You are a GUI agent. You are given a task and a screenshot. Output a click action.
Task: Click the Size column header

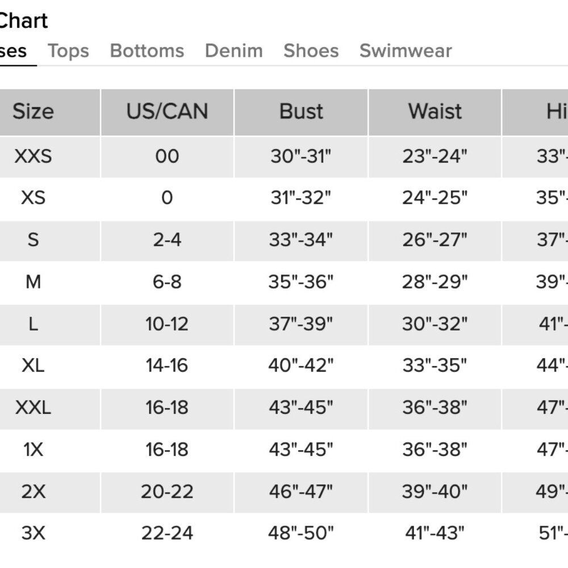(x=34, y=111)
